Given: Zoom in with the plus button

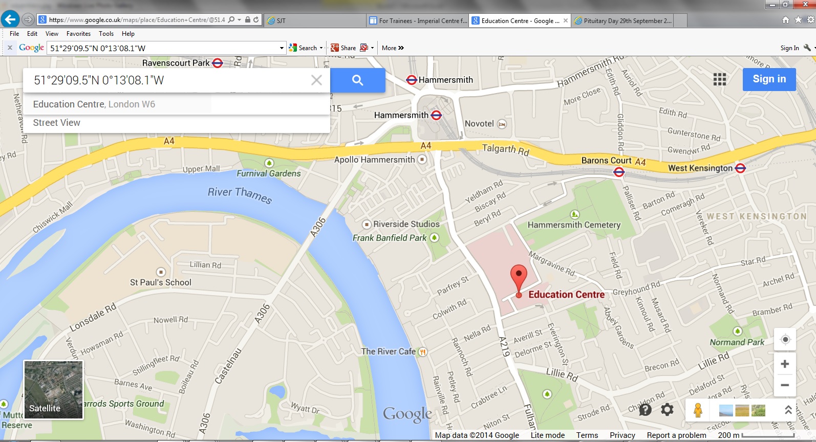Looking at the screenshot, I should pos(785,364).
